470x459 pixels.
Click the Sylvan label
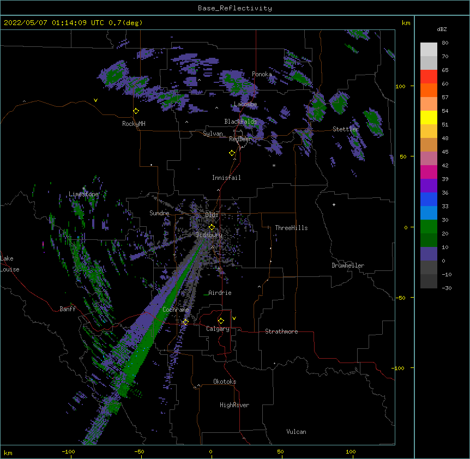(x=213, y=134)
